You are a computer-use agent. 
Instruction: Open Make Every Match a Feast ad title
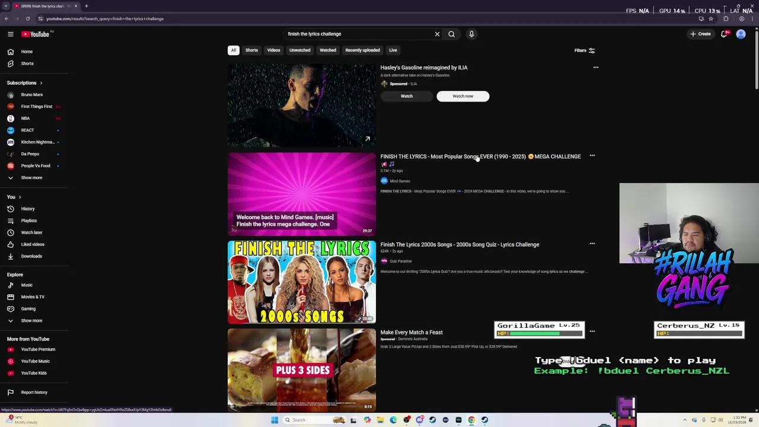coord(412,332)
